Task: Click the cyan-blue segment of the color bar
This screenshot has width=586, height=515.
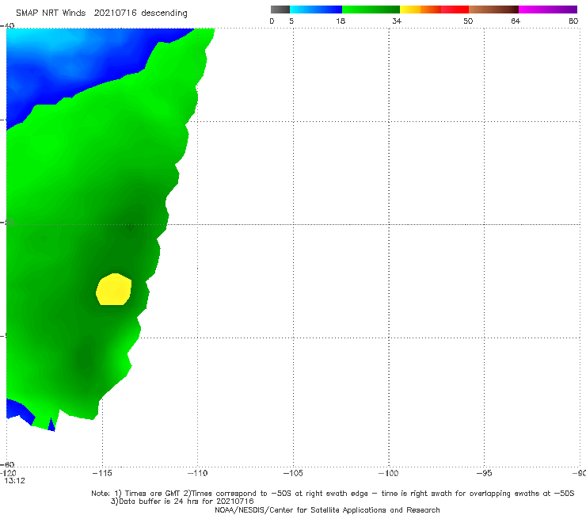Action: tap(316, 10)
